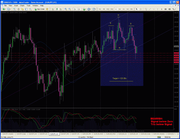
Task: Select the crosshair tool
Action: click(x=141, y=9)
